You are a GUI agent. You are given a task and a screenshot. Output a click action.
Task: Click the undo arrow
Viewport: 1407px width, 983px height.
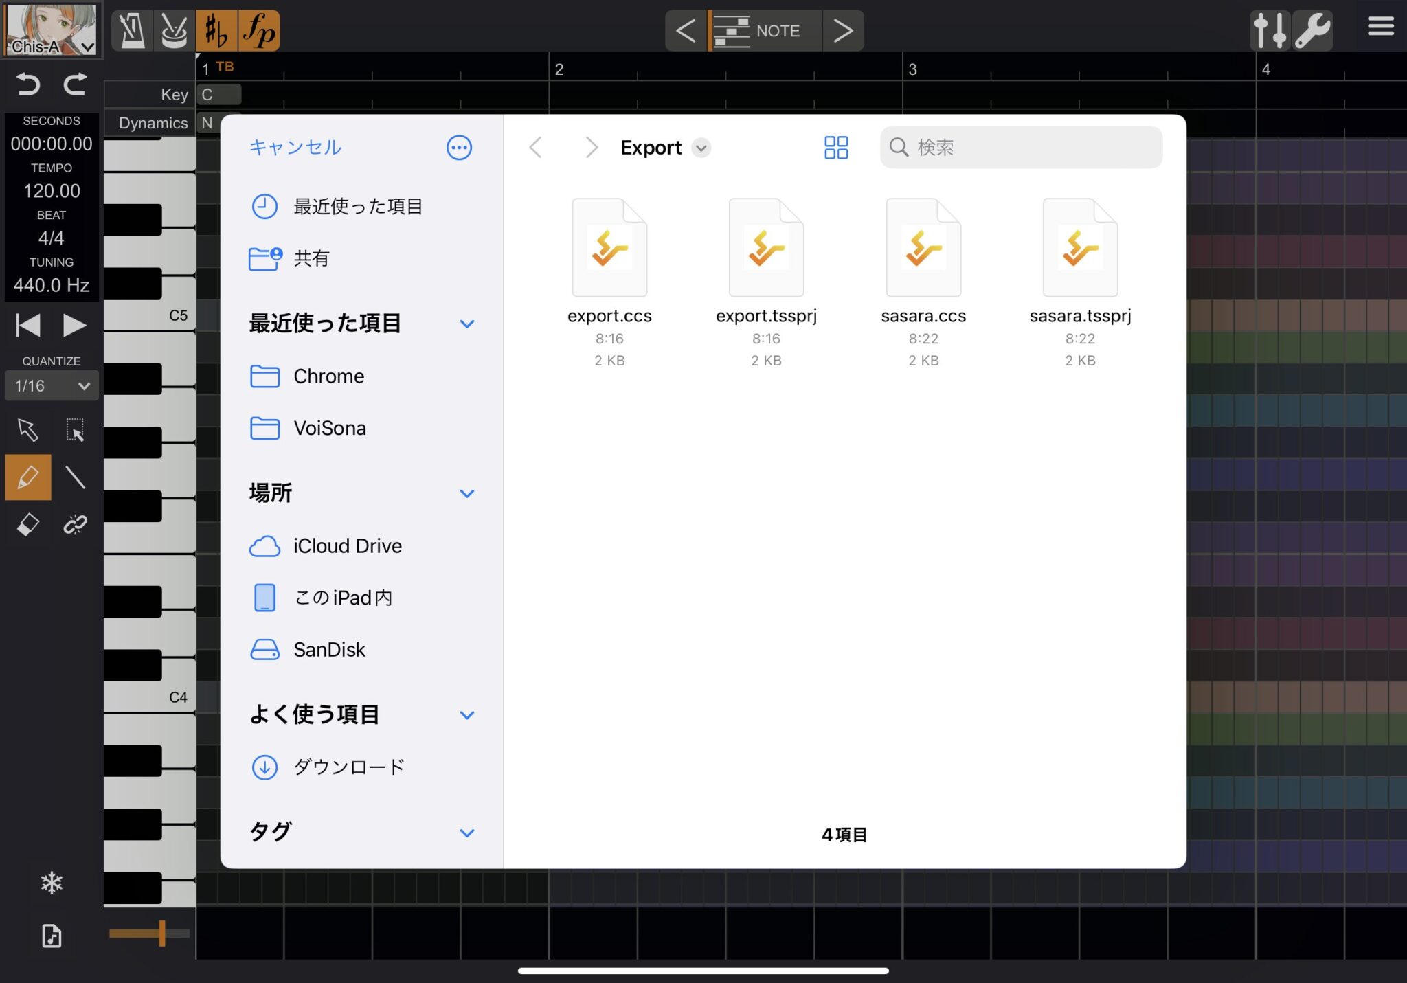tap(27, 84)
